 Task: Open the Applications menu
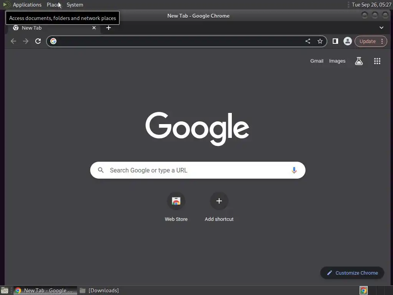point(27,5)
